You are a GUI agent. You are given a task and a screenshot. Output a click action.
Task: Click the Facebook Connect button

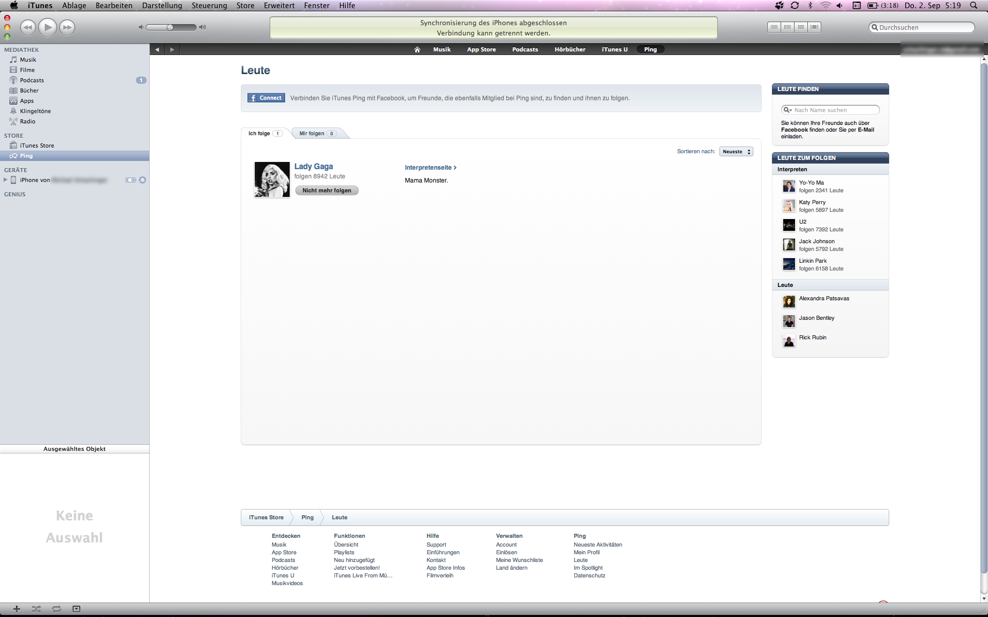click(x=266, y=98)
